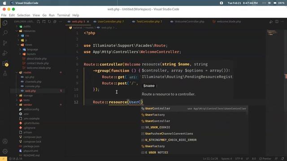Screen dimensions: 287x161
Task: Open editor more actions ellipsis
Action: [x=282, y=21]
